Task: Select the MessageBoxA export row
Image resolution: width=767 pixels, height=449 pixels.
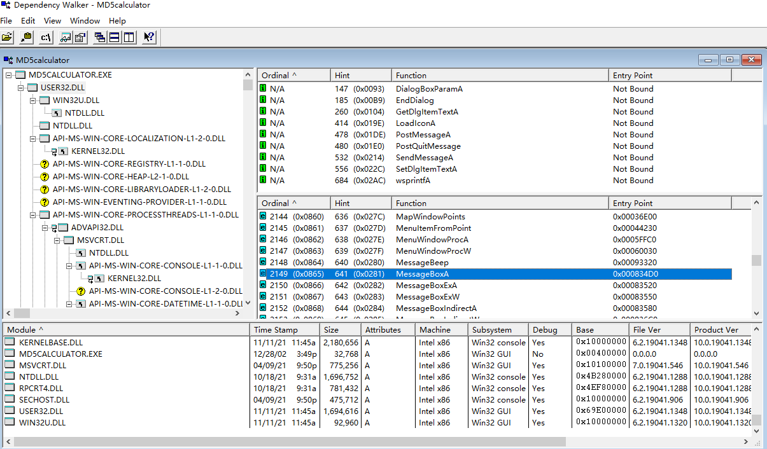Action: [495, 274]
